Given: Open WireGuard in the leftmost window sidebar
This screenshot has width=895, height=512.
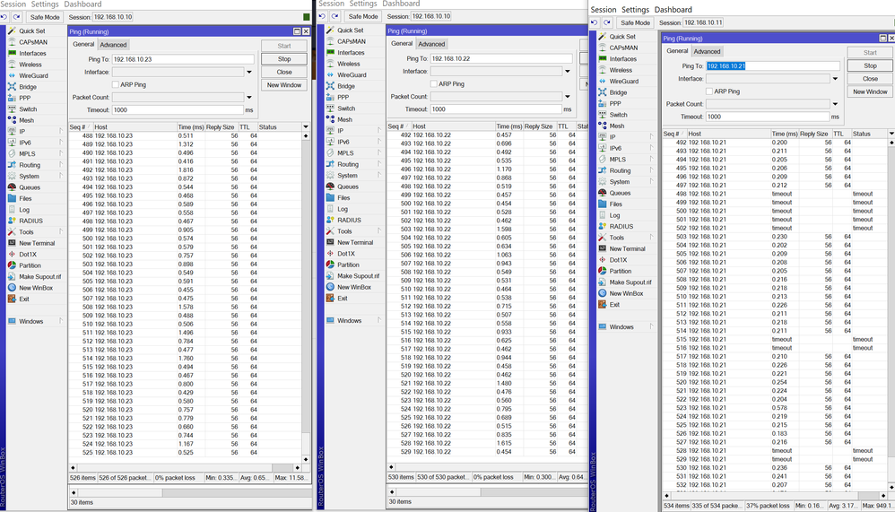Looking at the screenshot, I should (x=33, y=75).
